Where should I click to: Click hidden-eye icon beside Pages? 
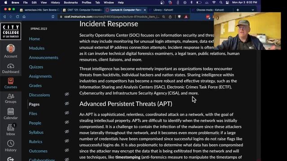67,103
